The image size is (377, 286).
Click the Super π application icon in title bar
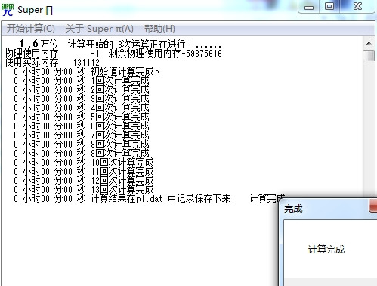pos(8,10)
